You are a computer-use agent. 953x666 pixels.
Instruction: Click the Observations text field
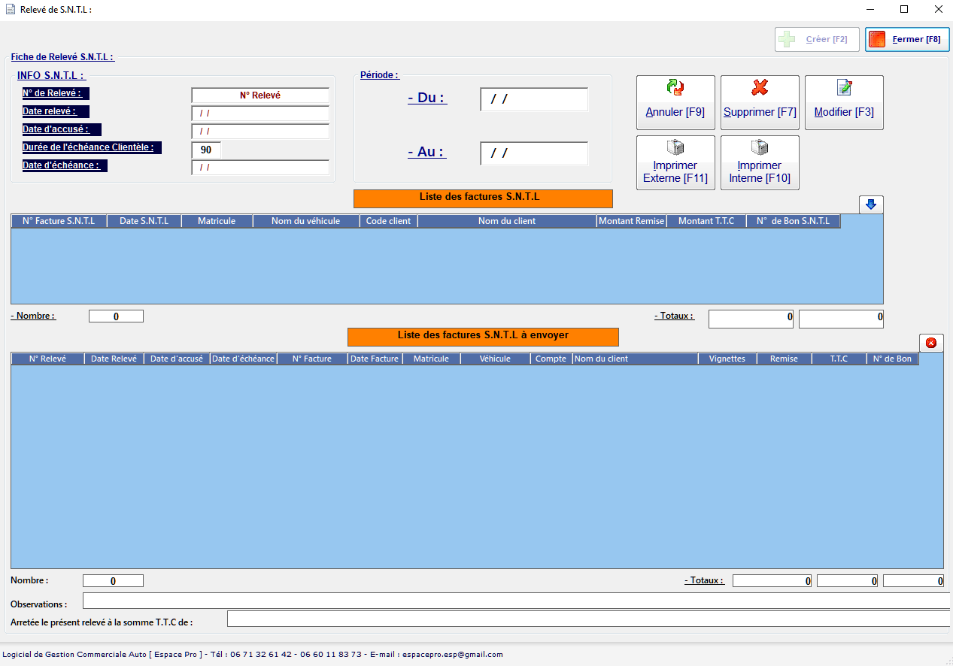point(517,601)
